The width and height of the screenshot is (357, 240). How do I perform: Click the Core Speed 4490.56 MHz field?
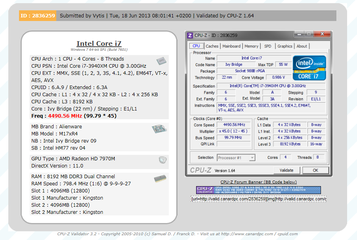(234, 125)
